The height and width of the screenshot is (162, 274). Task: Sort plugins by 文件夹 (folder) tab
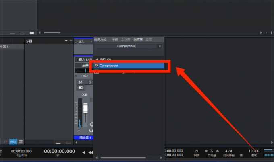pos(126,39)
